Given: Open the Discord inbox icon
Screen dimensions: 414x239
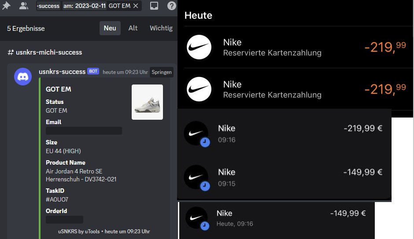Looking at the screenshot, I should pyautogui.click(x=154, y=6).
